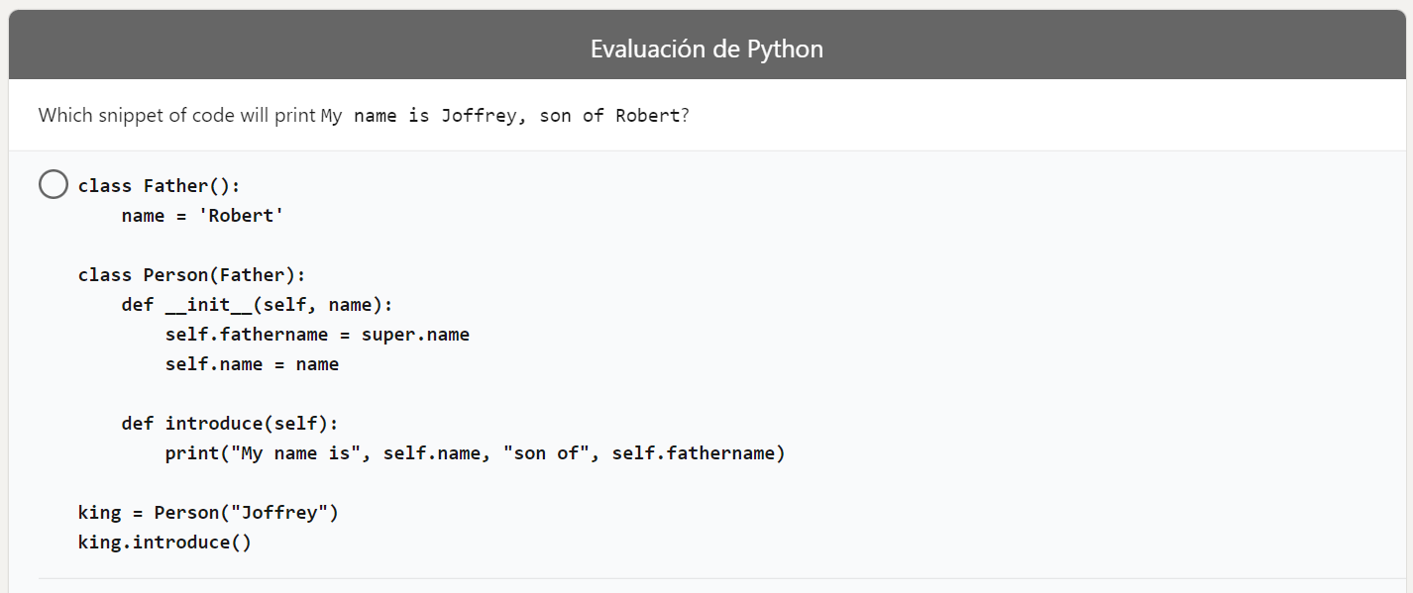This screenshot has width=1413, height=593.
Task: Click the inline code 'My name is Joffrey, son of Robert'
Action: click(x=500, y=116)
